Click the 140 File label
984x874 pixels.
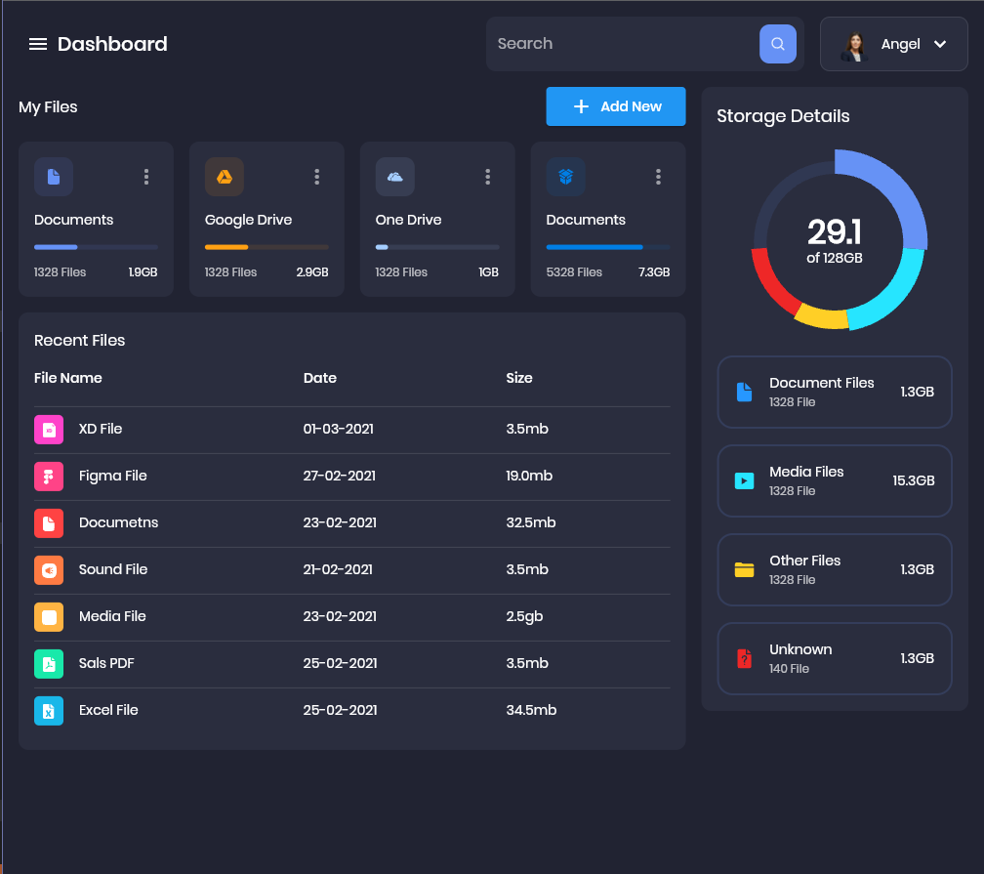click(x=790, y=669)
